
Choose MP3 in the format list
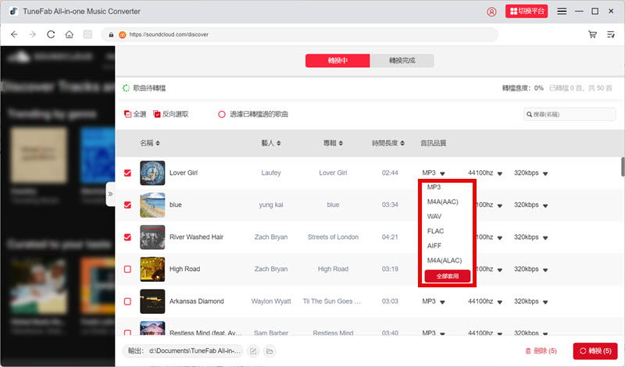(434, 187)
